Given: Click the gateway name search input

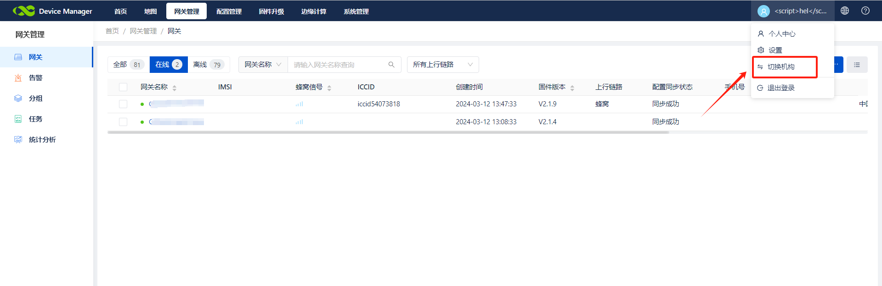Looking at the screenshot, I should [x=338, y=65].
